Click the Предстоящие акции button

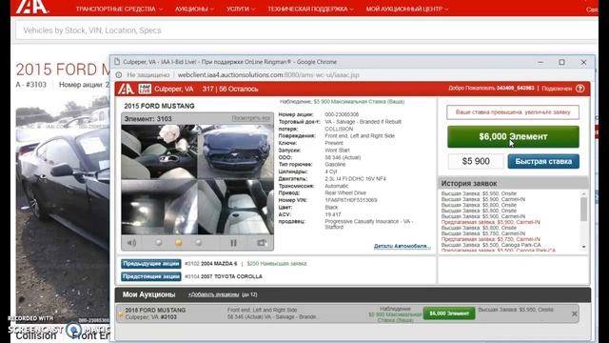151,276
